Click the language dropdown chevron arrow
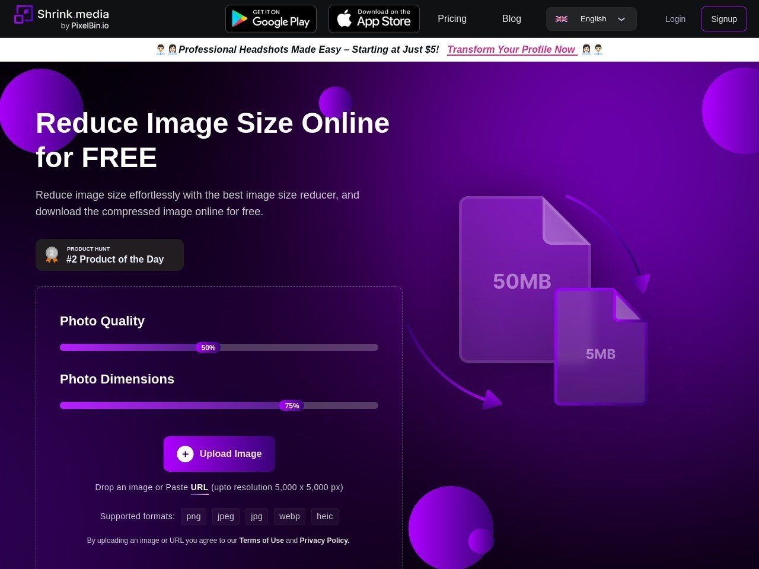This screenshot has width=759, height=569. click(x=621, y=19)
